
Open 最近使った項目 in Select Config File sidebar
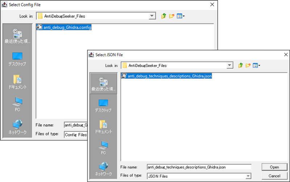click(x=17, y=36)
